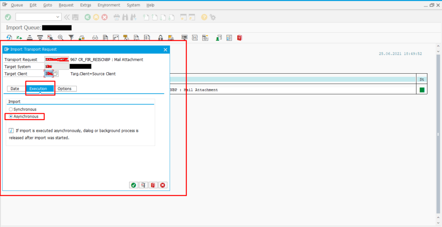Screen dimensions: 442x227
Task: Click the Sort Ascending icon
Action: tap(30, 38)
